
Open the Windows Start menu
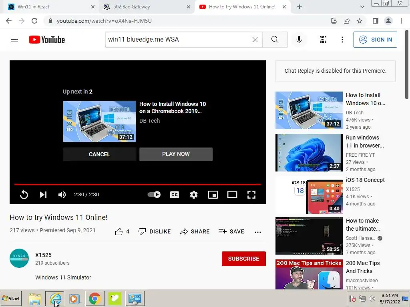(11, 299)
